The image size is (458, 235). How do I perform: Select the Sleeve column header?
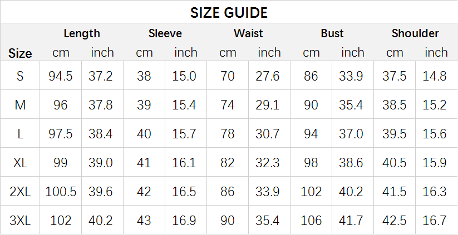(165, 33)
